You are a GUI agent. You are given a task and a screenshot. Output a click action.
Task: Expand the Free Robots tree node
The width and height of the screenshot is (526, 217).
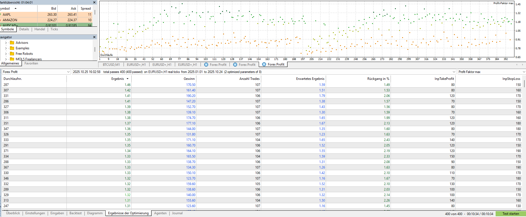click(6, 54)
